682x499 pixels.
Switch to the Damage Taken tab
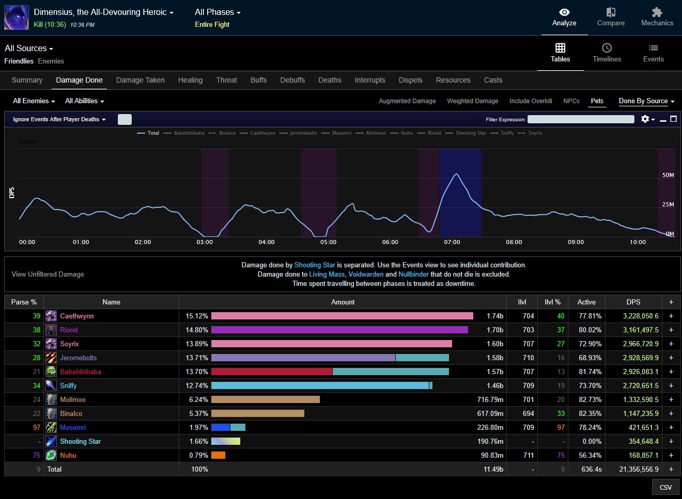(x=141, y=80)
